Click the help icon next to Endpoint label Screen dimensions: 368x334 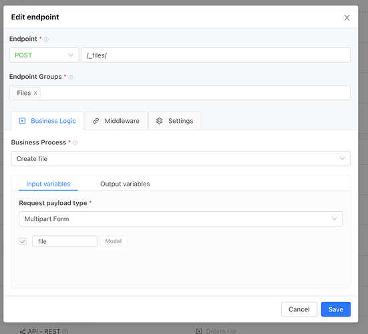(x=46, y=39)
